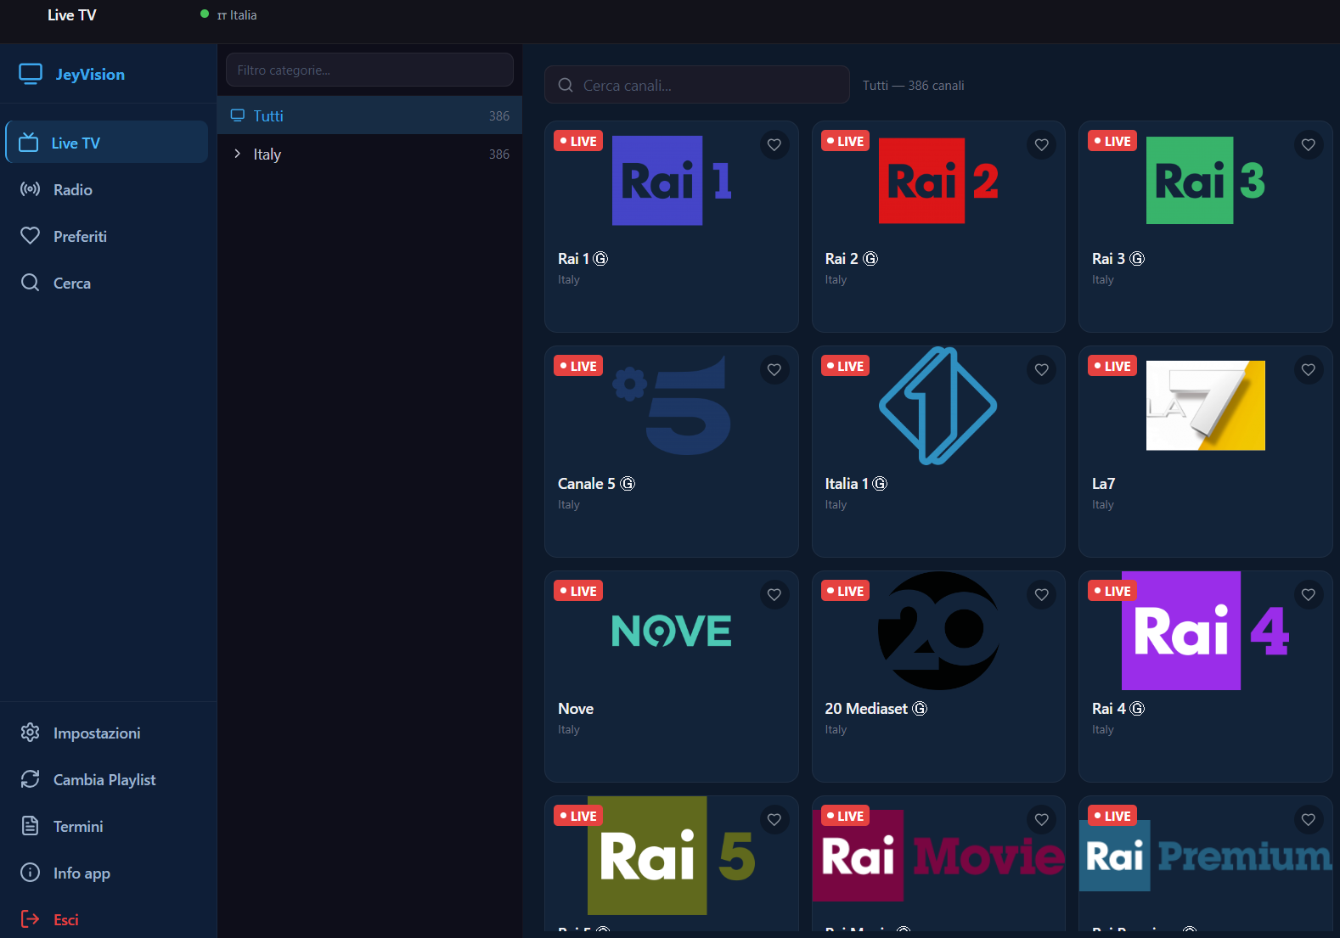Play Canale 5 via its logo

click(672, 406)
